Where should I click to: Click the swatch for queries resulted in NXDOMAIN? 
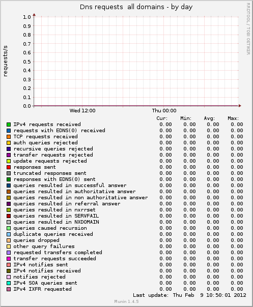point(9,222)
